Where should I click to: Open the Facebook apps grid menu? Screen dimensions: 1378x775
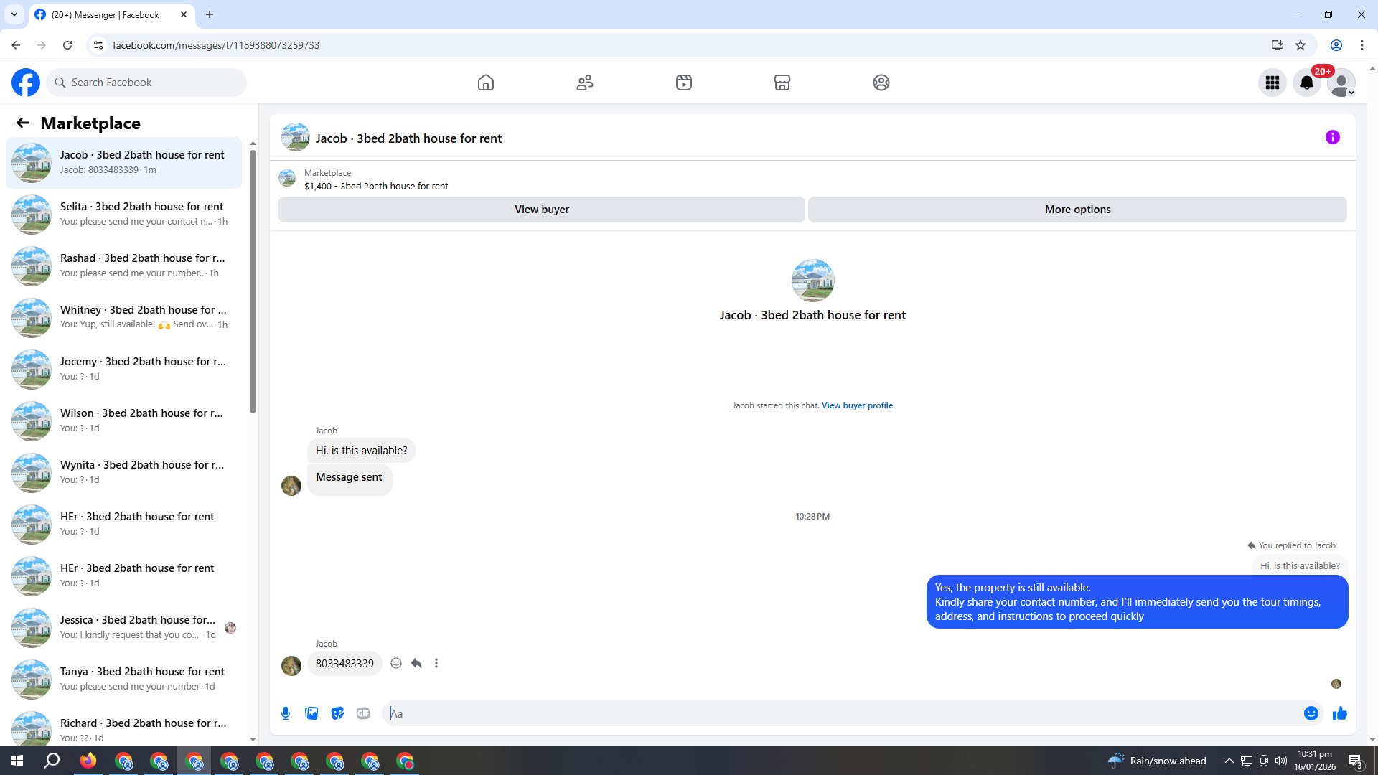click(x=1272, y=83)
